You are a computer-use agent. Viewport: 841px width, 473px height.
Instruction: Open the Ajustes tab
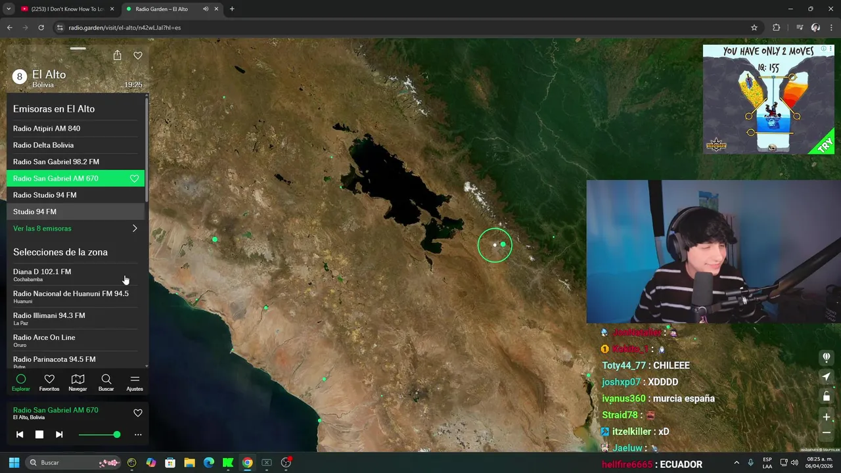(135, 383)
